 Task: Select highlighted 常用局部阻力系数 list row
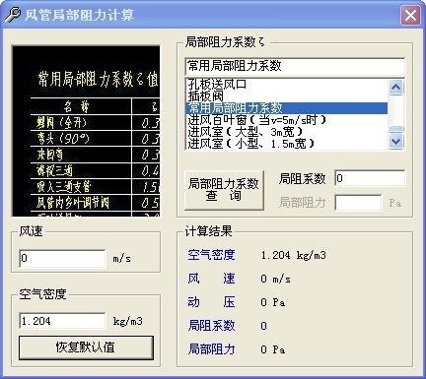(286, 108)
